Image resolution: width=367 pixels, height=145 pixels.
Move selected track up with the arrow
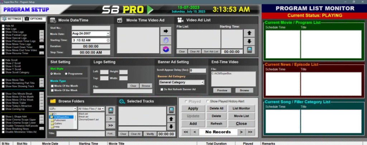[x=171, y=119]
